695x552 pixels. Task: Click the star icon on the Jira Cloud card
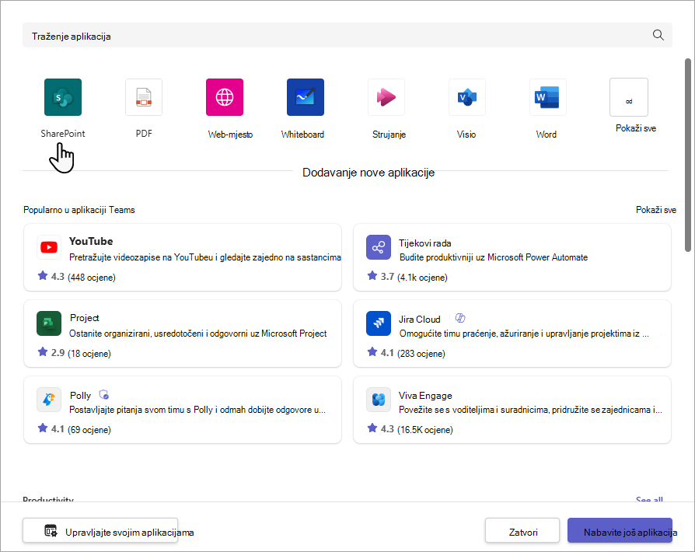point(372,352)
